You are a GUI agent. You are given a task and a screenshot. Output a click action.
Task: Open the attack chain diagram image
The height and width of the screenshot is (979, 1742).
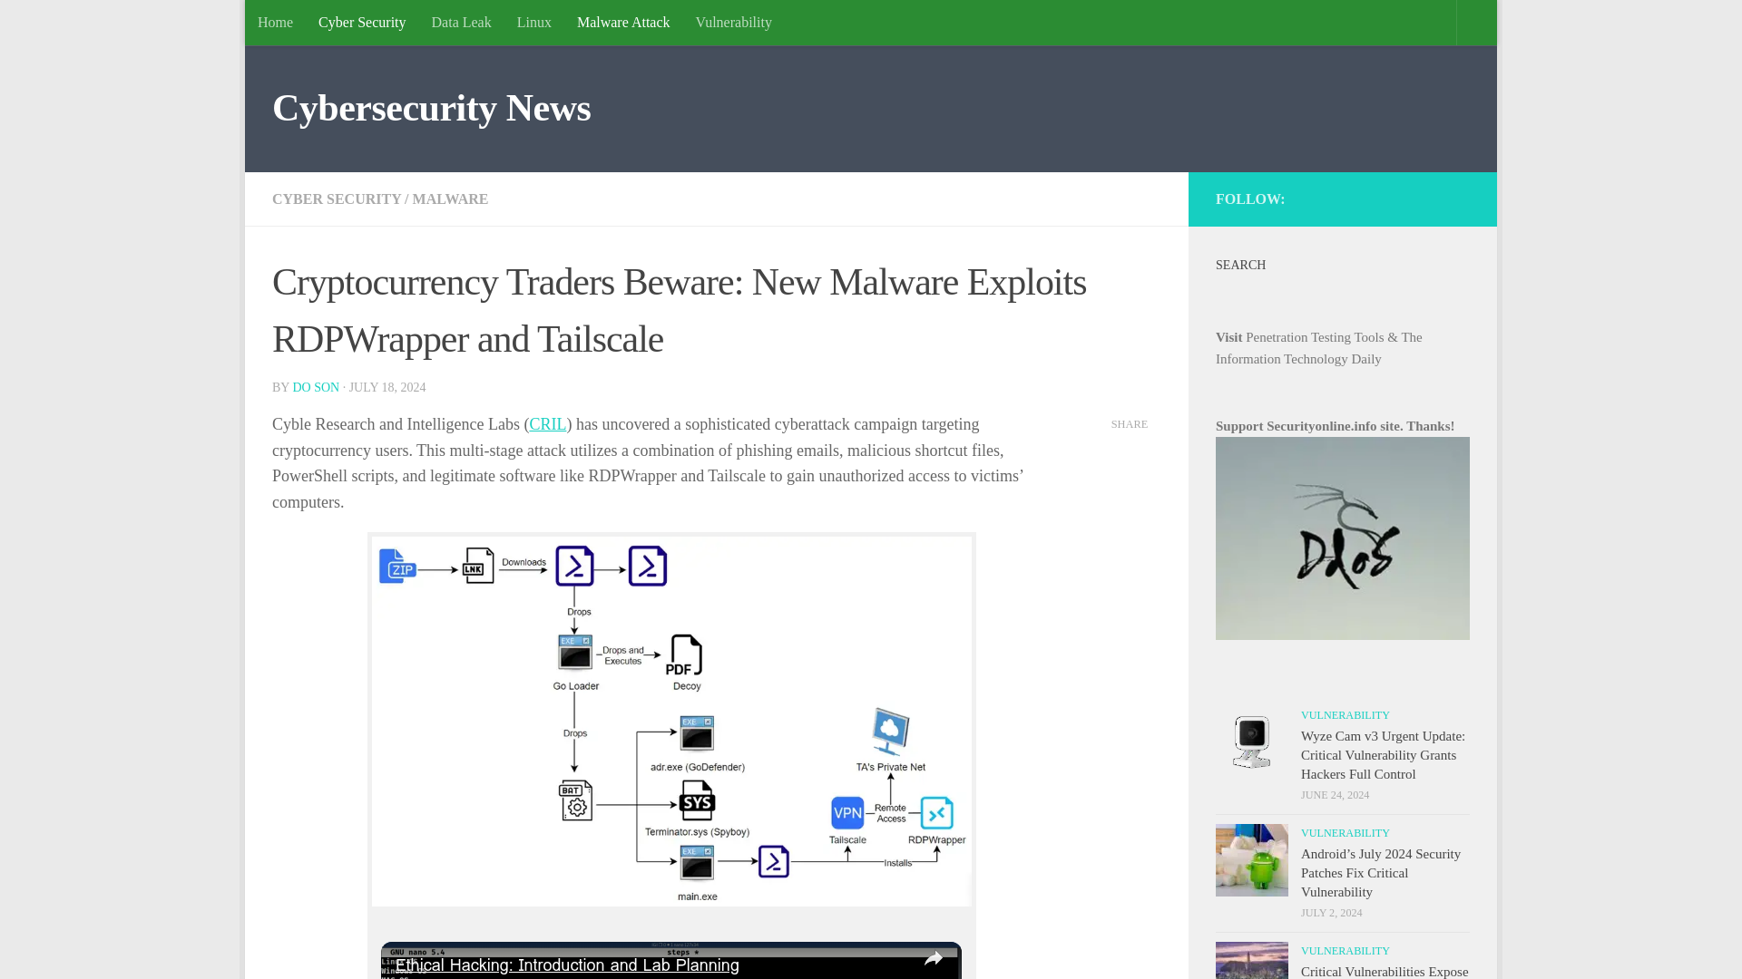point(671,722)
